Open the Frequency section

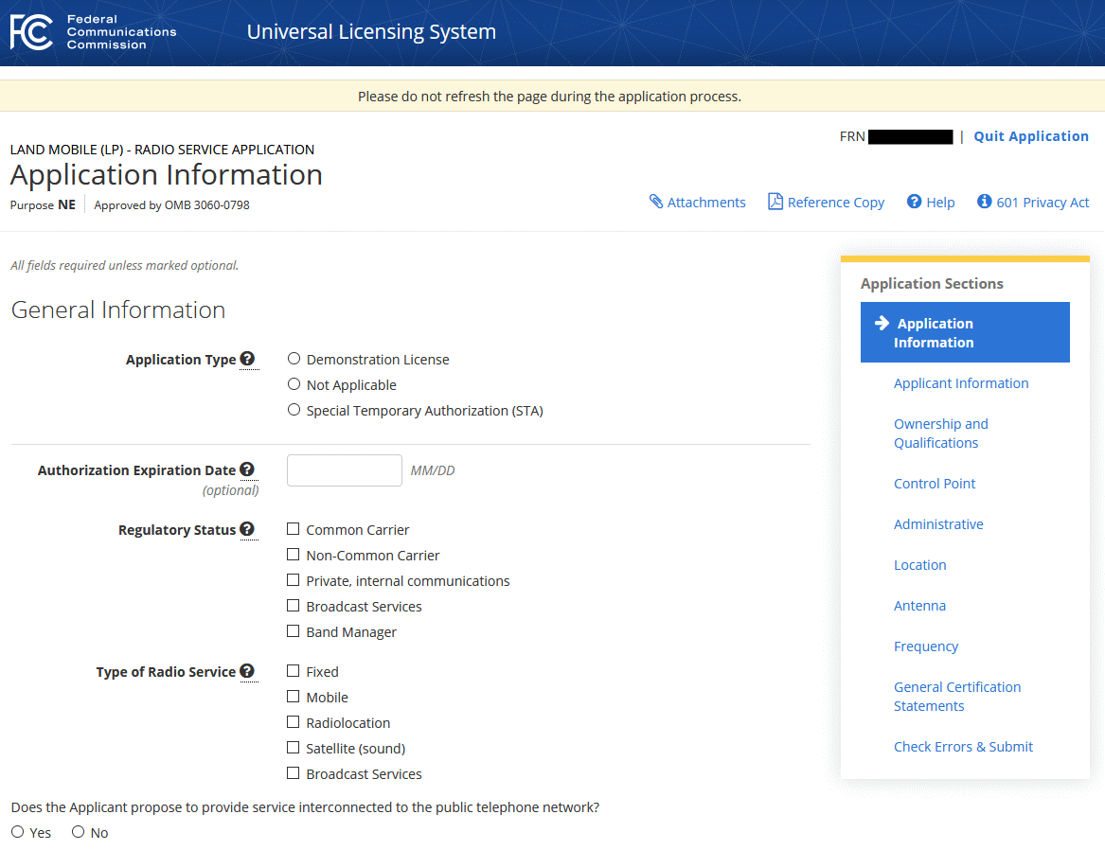pyautogui.click(x=926, y=646)
